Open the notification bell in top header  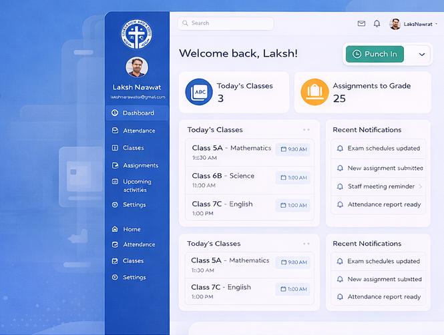377,23
